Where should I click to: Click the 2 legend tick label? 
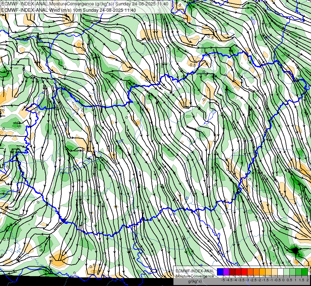click(x=308, y=280)
